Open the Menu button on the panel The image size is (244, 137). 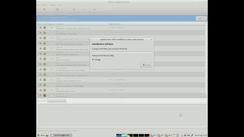pyautogui.click(x=42, y=135)
